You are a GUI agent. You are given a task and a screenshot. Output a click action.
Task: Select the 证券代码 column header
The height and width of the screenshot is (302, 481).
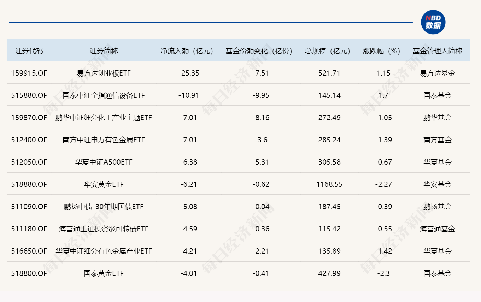click(29, 51)
